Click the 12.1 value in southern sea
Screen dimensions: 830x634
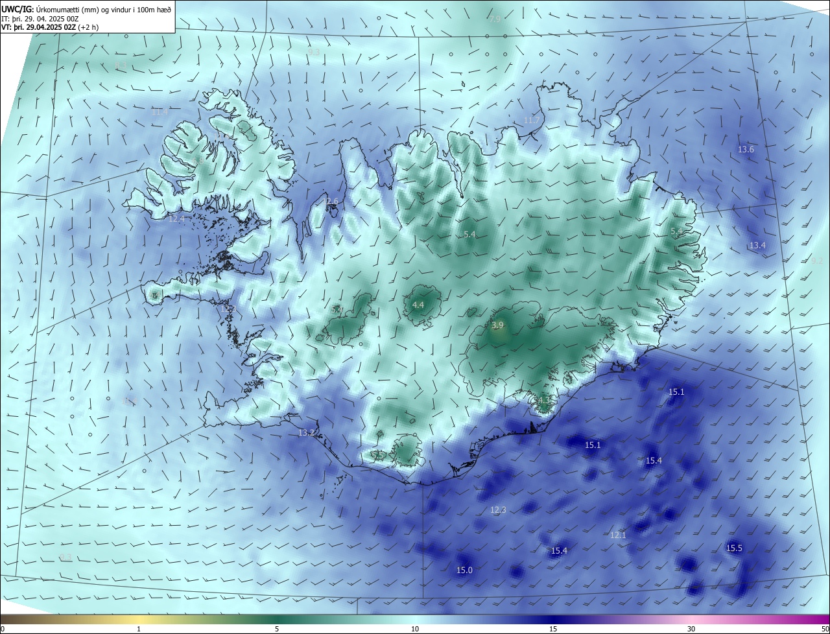(618, 535)
